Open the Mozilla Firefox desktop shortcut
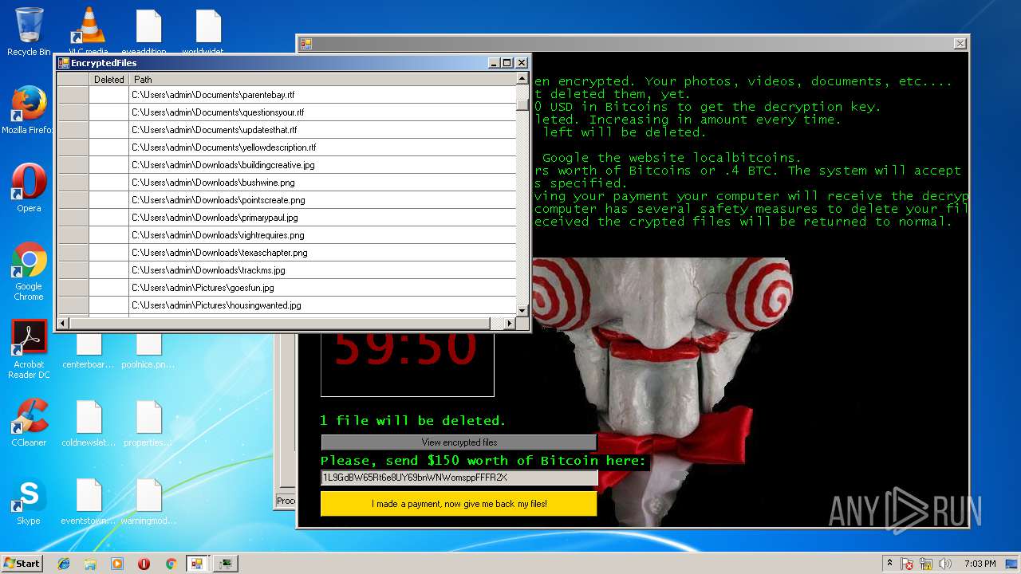 tap(29, 110)
